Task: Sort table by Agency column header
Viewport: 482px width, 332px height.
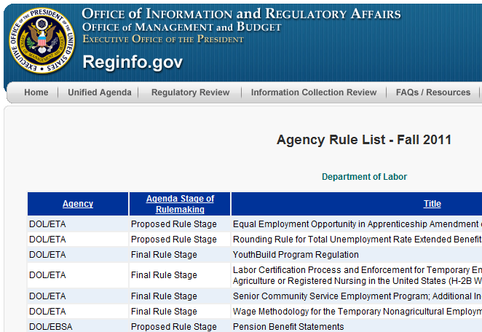Action: coord(78,204)
